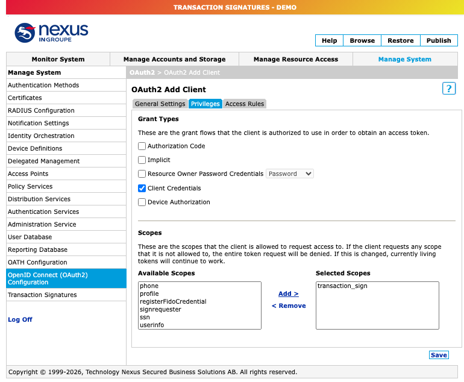
Task: Click the Add > scope link
Action: [x=289, y=294]
